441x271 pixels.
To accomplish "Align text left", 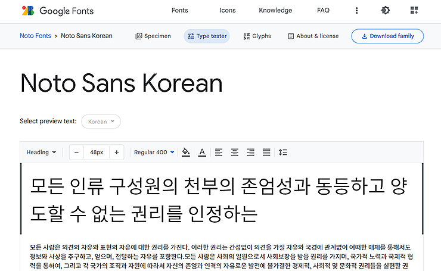I will click(x=219, y=152).
